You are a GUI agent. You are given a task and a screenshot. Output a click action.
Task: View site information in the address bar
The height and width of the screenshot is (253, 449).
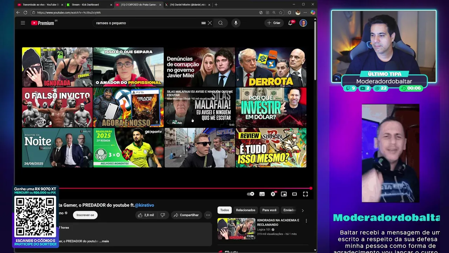[x=34, y=12]
